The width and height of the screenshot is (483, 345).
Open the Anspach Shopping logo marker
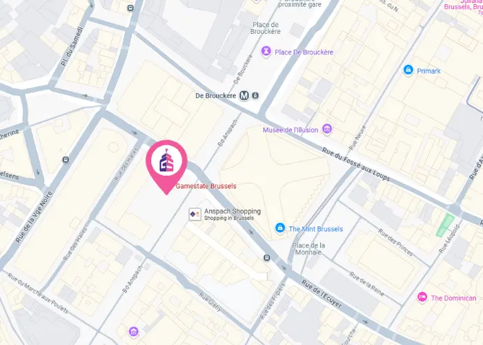195,215
